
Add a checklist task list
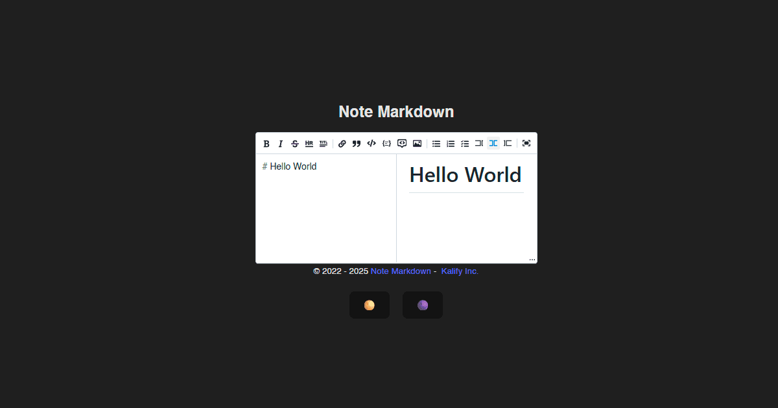tap(465, 144)
